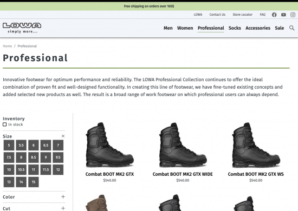
Task: Select size 6.5 filter
Action: pyautogui.click(x=46, y=145)
